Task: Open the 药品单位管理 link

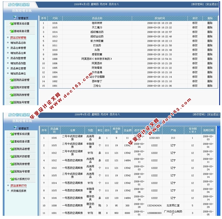Action: coord(18,69)
